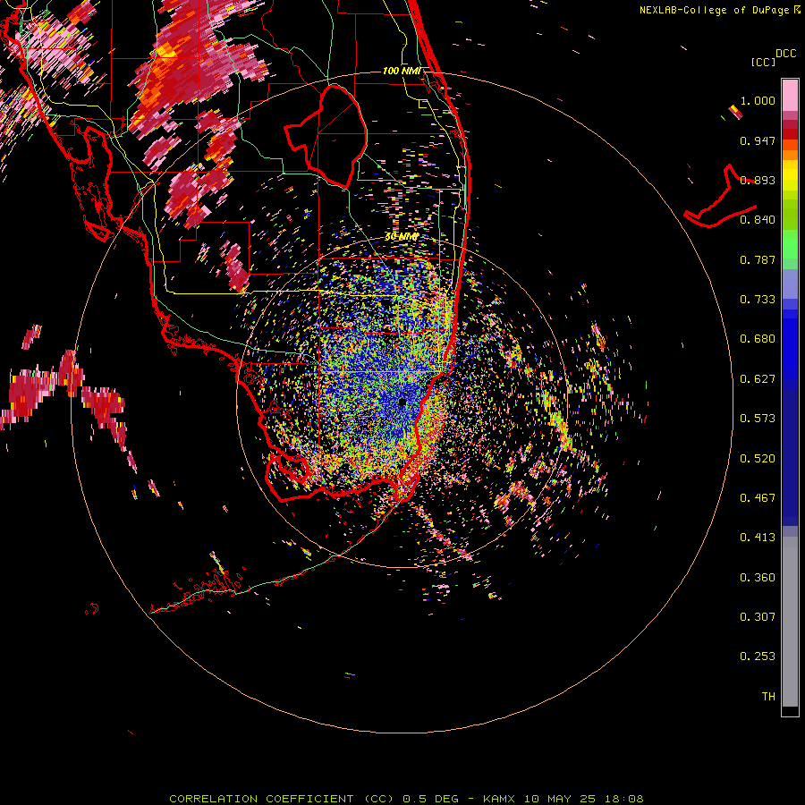This screenshot has height=805, width=805.
Task: Click the 0.307 color scale value
Action: click(x=758, y=617)
